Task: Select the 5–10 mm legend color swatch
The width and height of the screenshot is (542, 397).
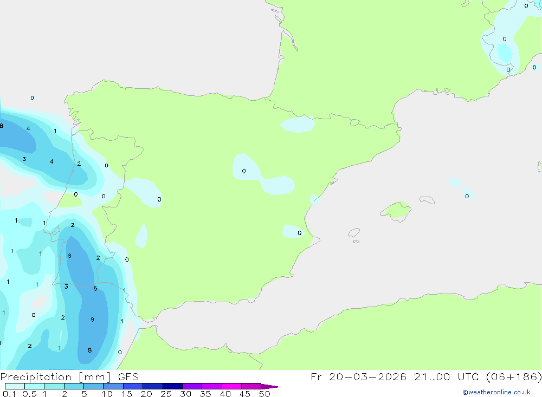Action: tap(94, 386)
